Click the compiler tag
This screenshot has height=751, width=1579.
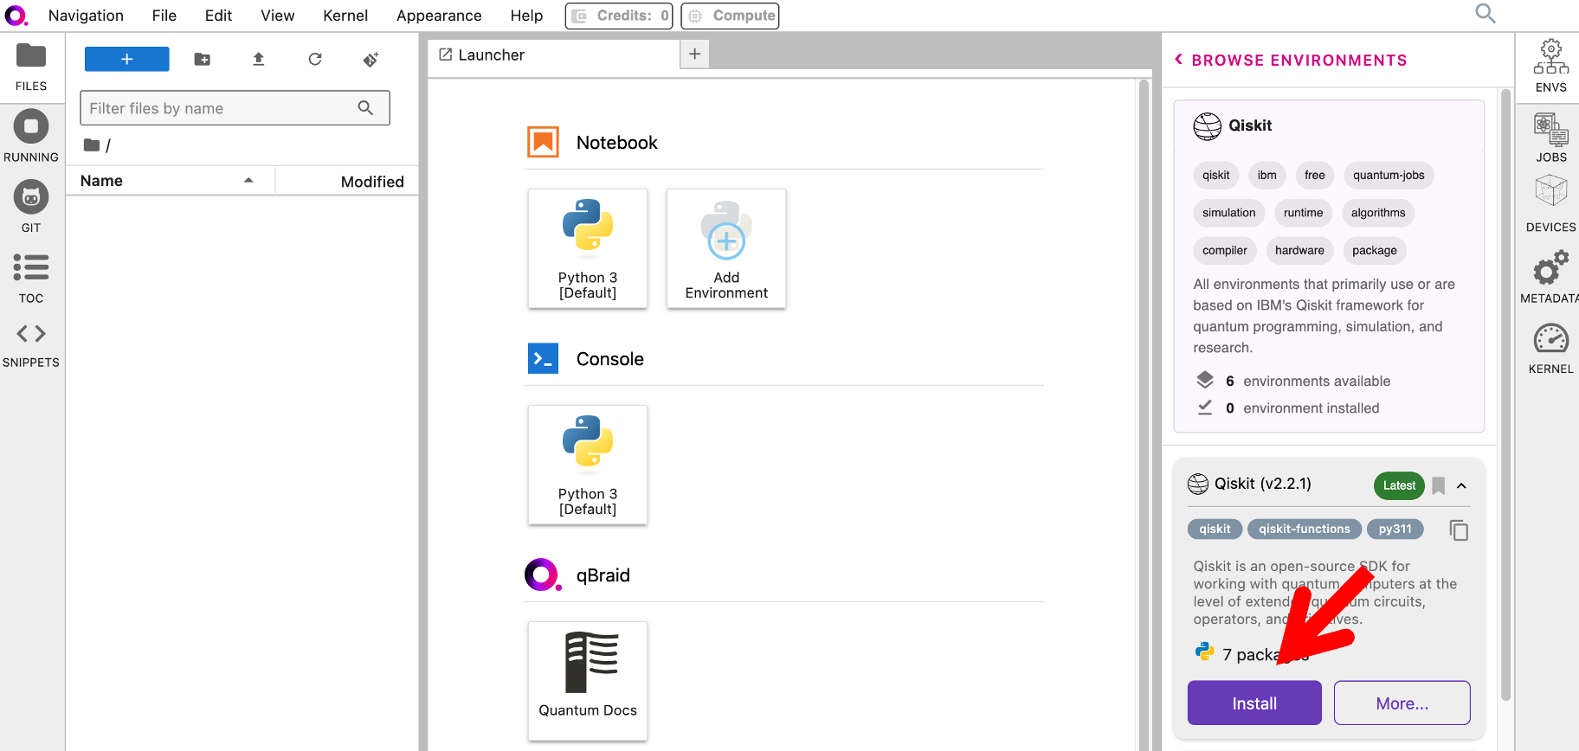pyautogui.click(x=1225, y=251)
